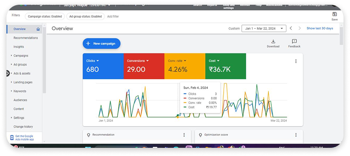This screenshot has height=156, width=350.
Task: Go to previous date range arrow
Action: point(291,28)
